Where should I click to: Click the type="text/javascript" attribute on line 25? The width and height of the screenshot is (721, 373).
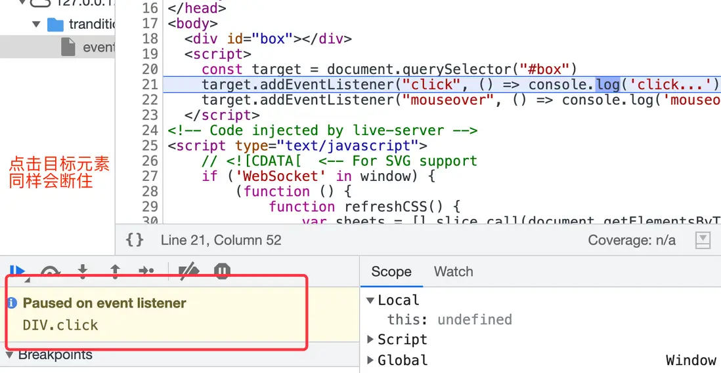point(327,146)
